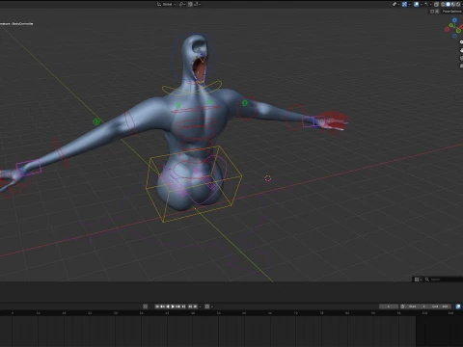This screenshot has width=463, height=347.
Task: Jump to the next keyframe
Action: click(178, 307)
